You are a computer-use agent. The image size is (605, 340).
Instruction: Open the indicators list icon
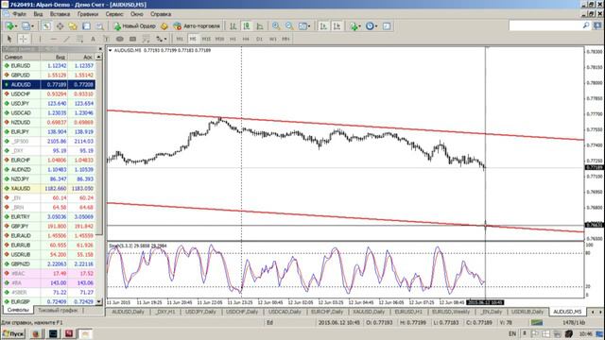(354, 25)
